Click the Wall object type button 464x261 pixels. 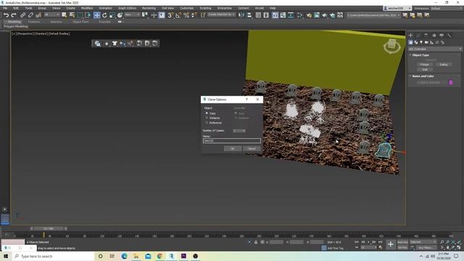pos(425,70)
